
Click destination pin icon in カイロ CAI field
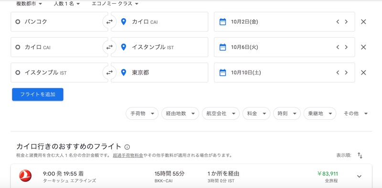pos(124,21)
